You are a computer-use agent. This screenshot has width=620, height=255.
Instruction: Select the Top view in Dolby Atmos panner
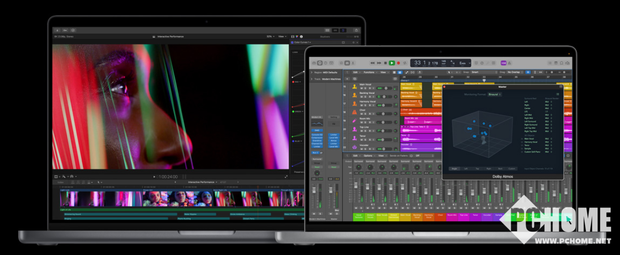pos(477,169)
